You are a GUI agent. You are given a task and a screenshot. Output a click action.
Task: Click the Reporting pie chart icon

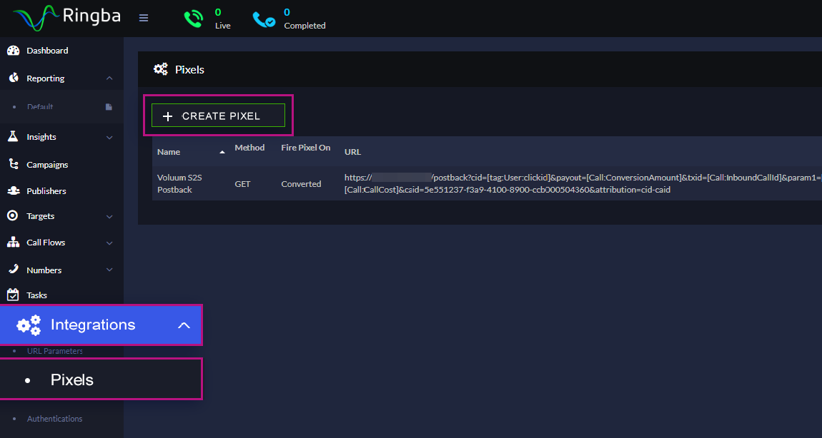[14, 78]
